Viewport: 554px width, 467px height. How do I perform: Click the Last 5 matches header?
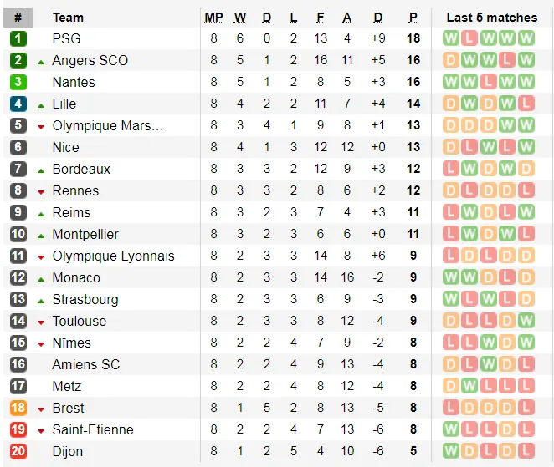tap(491, 18)
